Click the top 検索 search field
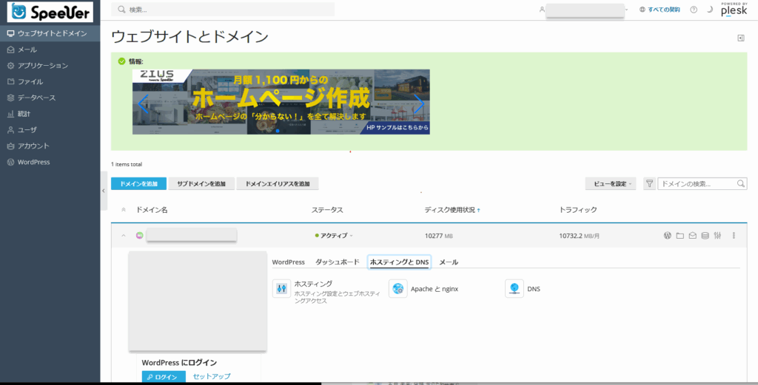Image resolution: width=758 pixels, height=385 pixels. 223,10
